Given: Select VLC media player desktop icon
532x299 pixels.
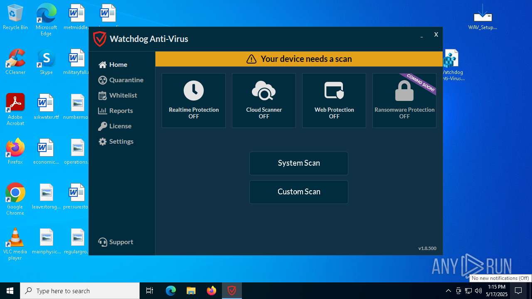Looking at the screenshot, I should coord(15,244).
